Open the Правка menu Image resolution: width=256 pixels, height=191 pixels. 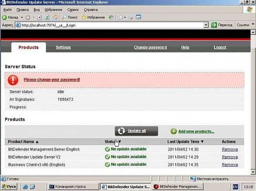[x=22, y=10]
